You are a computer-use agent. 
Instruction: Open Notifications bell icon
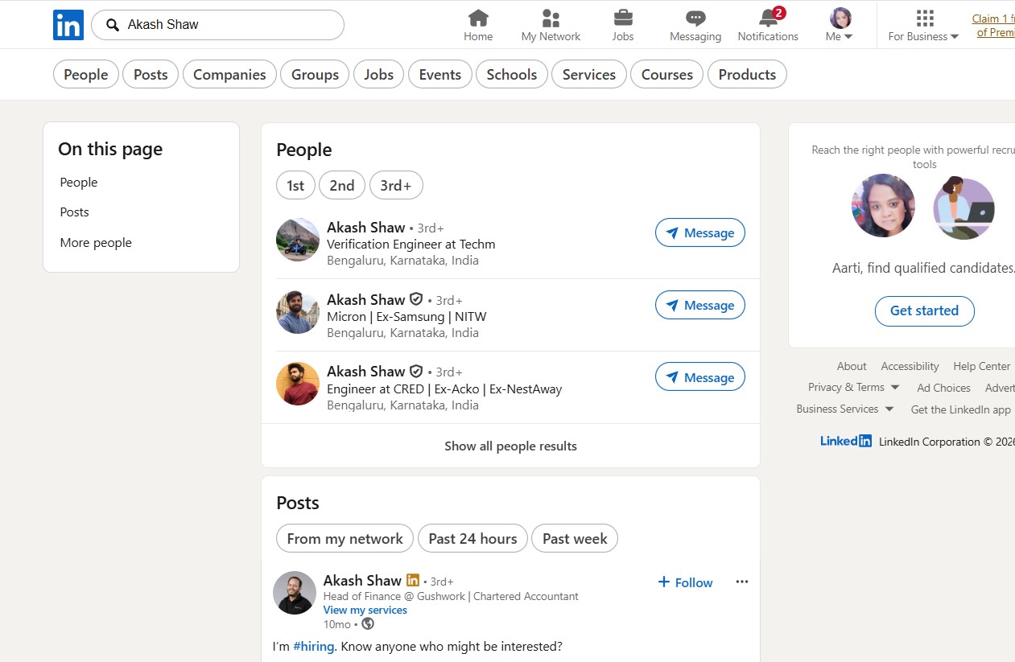(768, 18)
